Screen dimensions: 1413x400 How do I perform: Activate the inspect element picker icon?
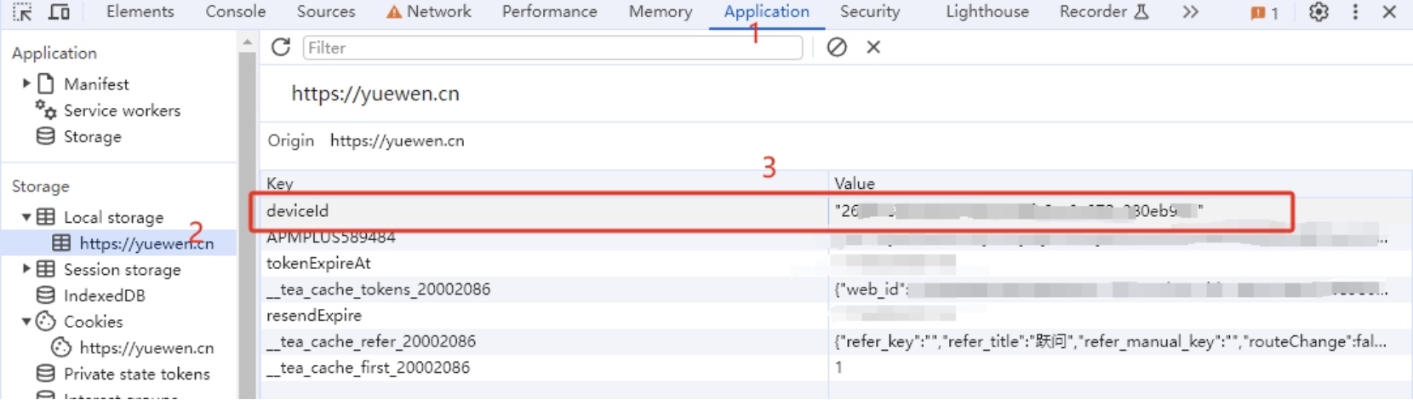[22, 12]
